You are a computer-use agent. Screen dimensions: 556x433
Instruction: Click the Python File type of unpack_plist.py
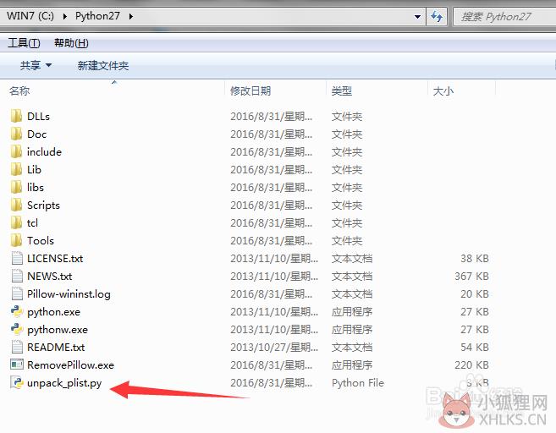[358, 383]
